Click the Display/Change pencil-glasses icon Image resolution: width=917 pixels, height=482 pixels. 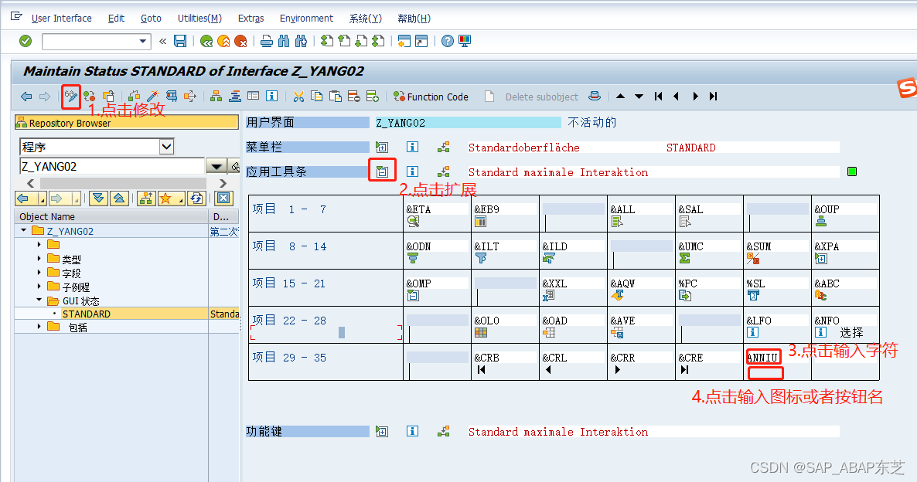(x=71, y=97)
